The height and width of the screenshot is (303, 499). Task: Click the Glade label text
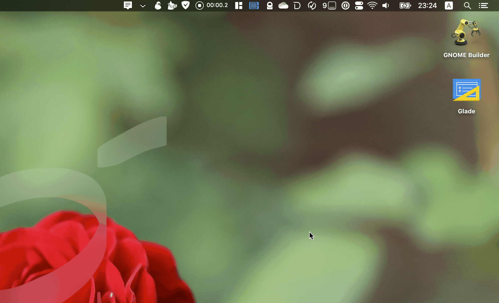click(x=466, y=111)
